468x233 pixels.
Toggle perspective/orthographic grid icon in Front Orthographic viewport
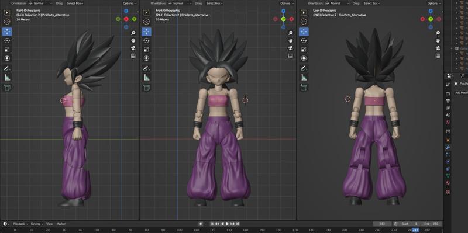coord(290,55)
